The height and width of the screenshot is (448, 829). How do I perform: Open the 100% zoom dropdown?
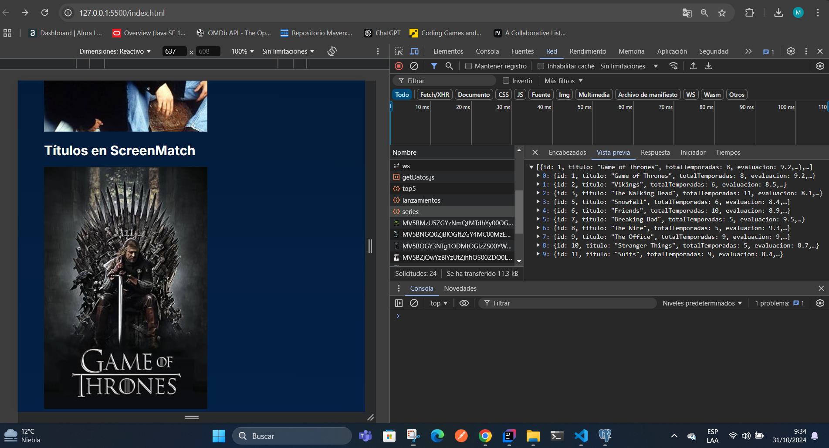(243, 51)
